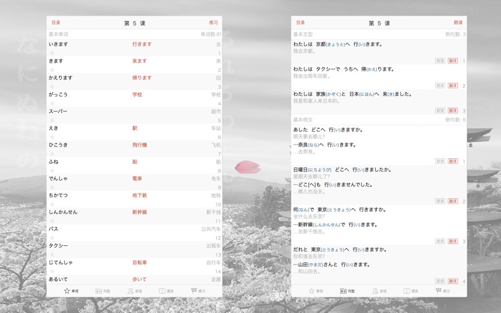Open 句型 tab in right panel
Screen dimensions: 501x313
(x=348, y=291)
